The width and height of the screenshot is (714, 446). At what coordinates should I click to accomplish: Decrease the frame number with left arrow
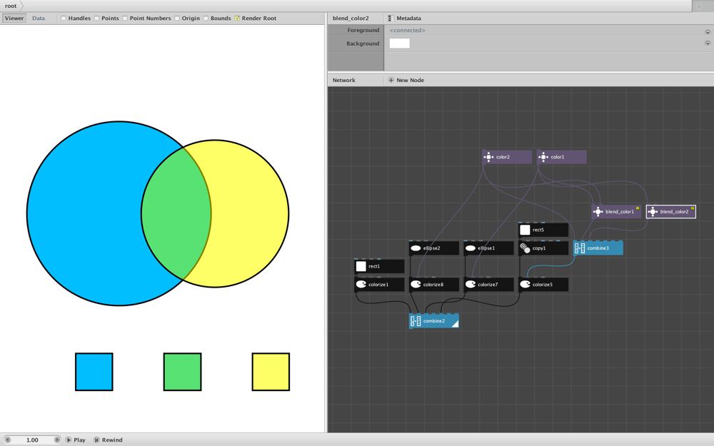click(x=7, y=440)
